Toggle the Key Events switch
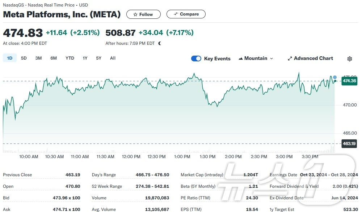The image size is (362, 212). pyautogui.click(x=196, y=59)
